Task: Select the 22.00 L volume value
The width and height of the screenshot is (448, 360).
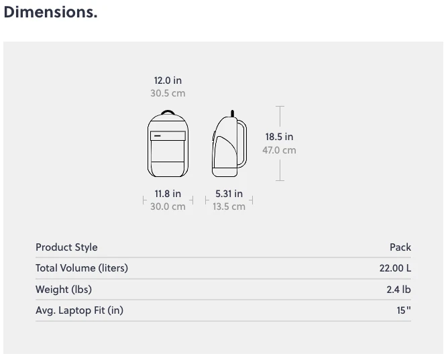Action: click(x=395, y=268)
